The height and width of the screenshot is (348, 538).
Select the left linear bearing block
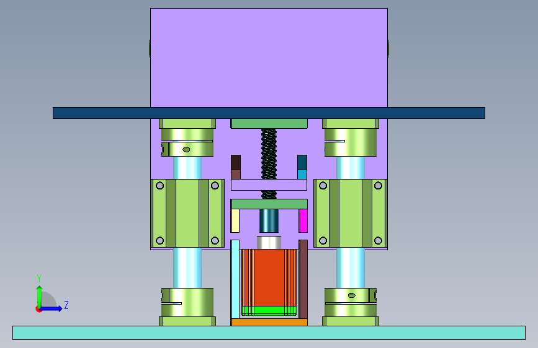(x=187, y=213)
